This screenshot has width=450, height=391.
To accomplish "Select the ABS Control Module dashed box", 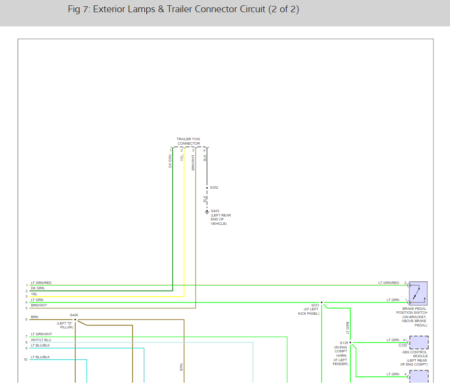I will pos(419,342).
